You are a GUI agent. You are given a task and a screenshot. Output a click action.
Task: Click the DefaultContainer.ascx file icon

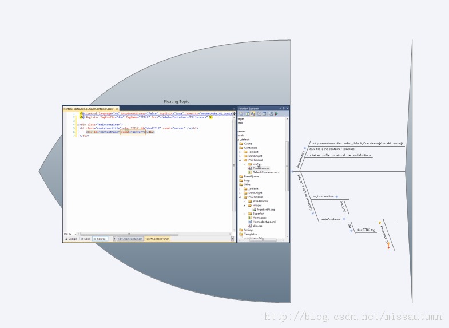tap(250, 172)
